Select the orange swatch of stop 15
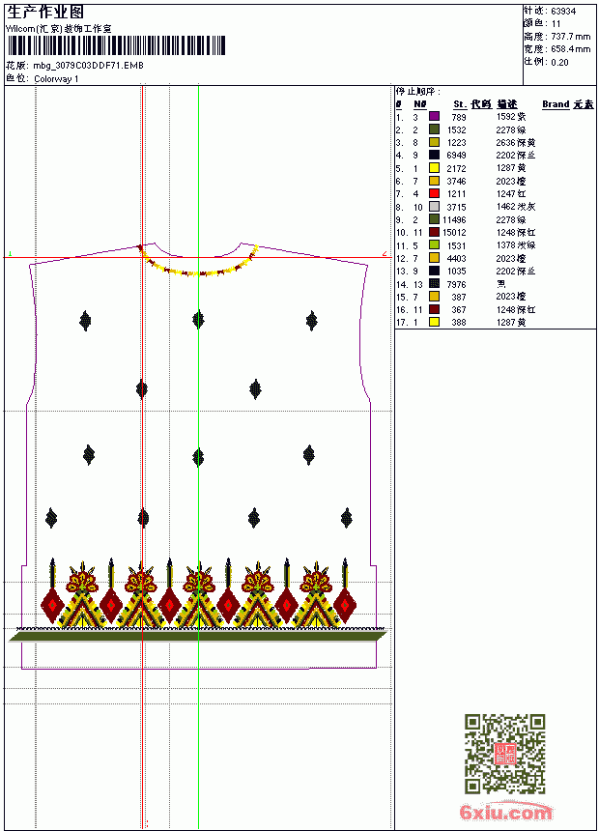This screenshot has height=831, width=599. pyautogui.click(x=434, y=297)
